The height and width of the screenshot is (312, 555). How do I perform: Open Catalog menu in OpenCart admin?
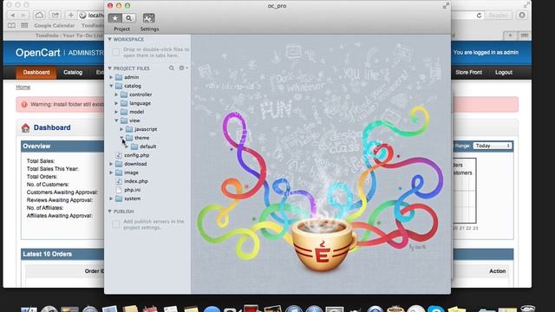(x=73, y=73)
